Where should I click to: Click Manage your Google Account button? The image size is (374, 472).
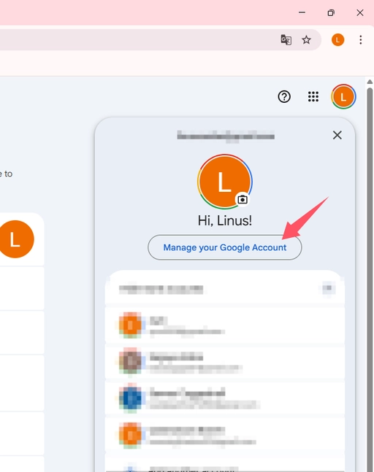pyautogui.click(x=225, y=247)
